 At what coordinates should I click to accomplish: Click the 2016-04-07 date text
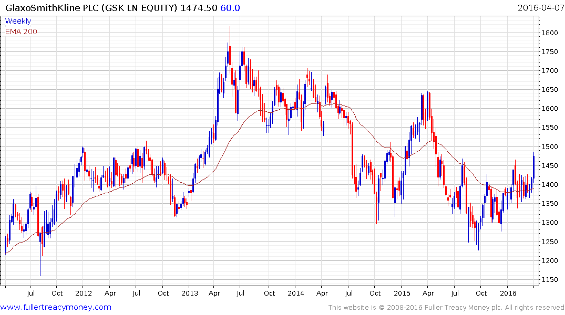(x=540, y=8)
